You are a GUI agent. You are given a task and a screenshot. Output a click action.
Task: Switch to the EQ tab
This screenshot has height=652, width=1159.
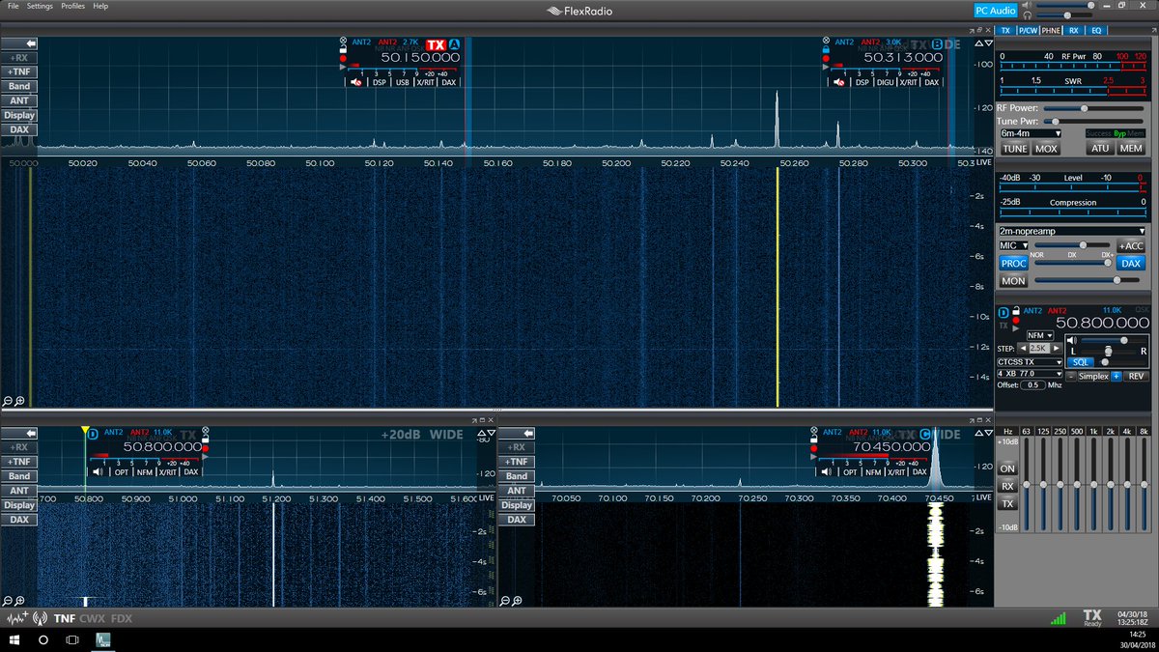pos(1096,30)
